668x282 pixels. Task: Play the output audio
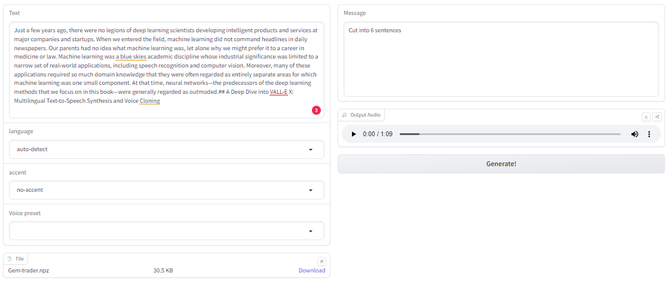click(x=353, y=134)
